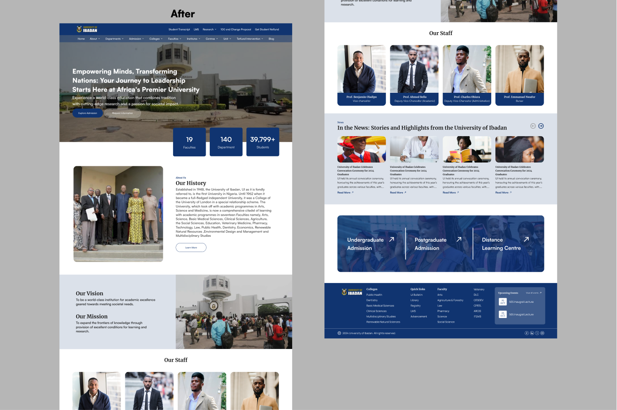Select Prof. Benjamin Oladipo staff card
This screenshot has width=617, height=410.
(361, 75)
